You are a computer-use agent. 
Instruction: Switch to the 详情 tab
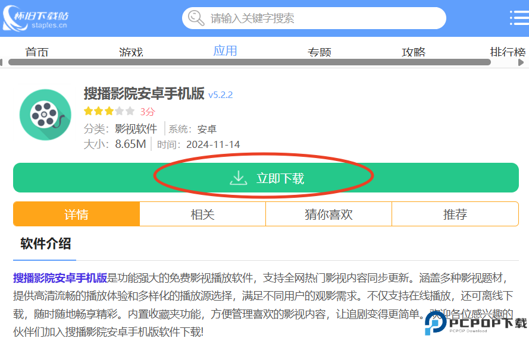click(77, 214)
